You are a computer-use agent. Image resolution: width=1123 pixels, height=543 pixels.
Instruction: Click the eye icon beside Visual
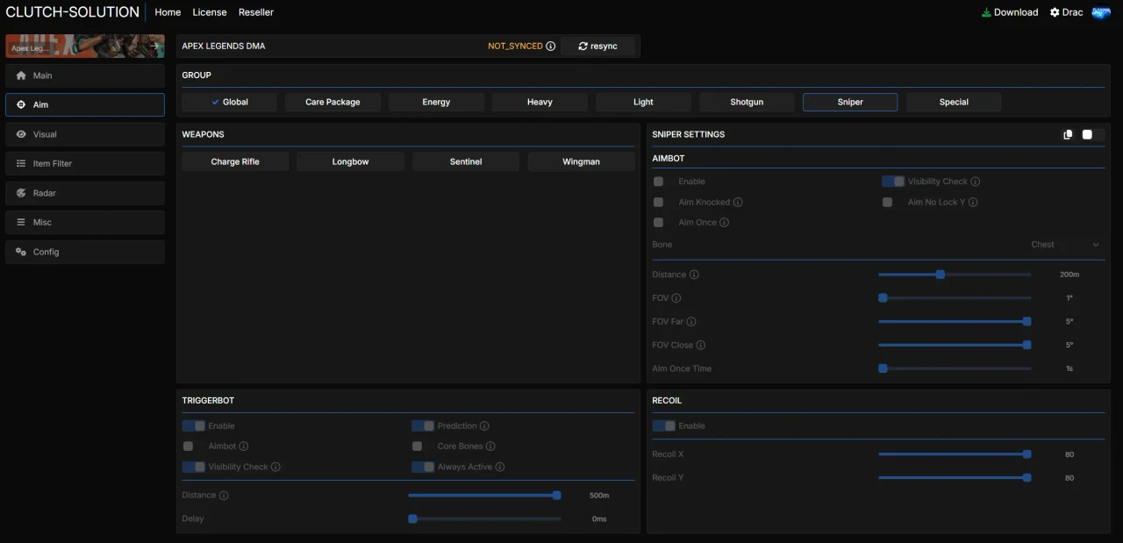(x=21, y=134)
